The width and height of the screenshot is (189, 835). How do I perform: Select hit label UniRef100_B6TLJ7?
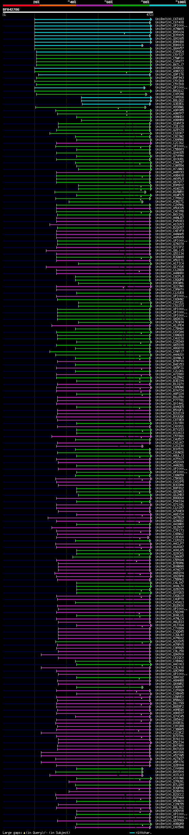point(170,65)
